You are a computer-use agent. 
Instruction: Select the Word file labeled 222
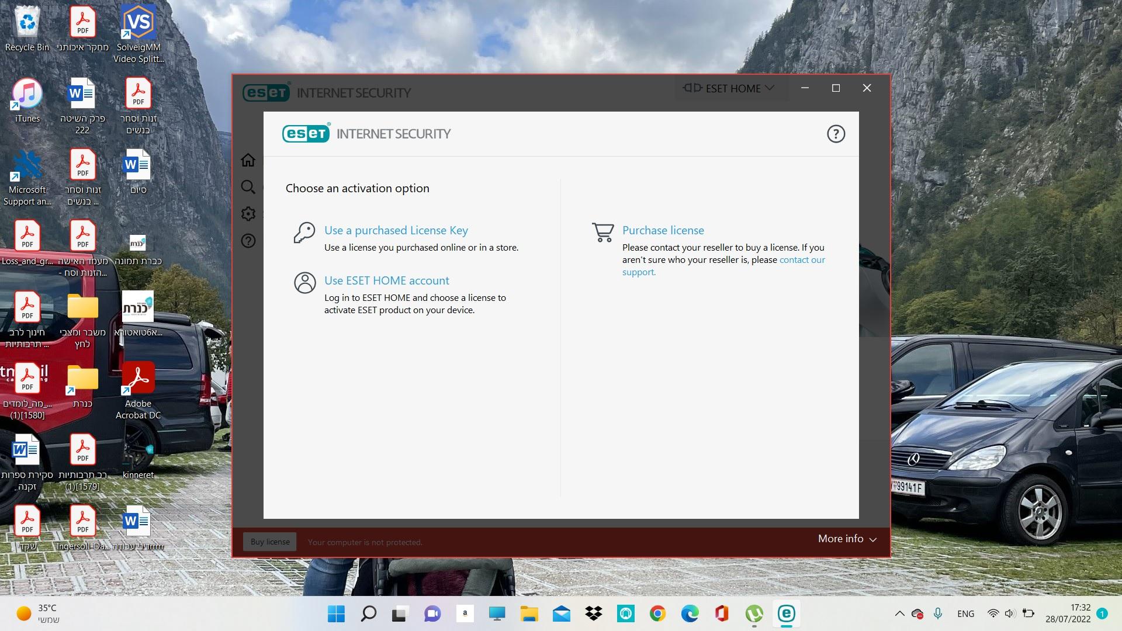[x=82, y=106]
